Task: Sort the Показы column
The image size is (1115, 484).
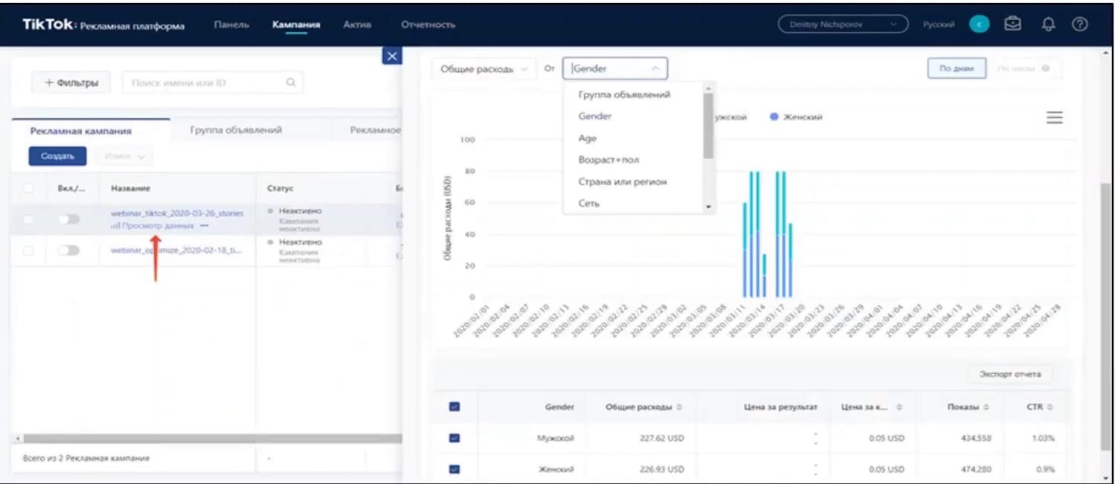Action: 986,407
